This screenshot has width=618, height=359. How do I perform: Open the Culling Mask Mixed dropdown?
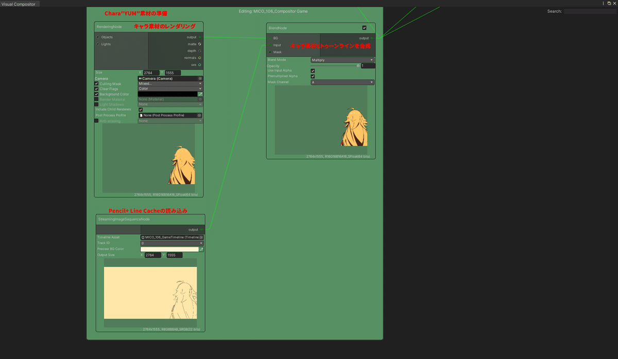point(170,83)
